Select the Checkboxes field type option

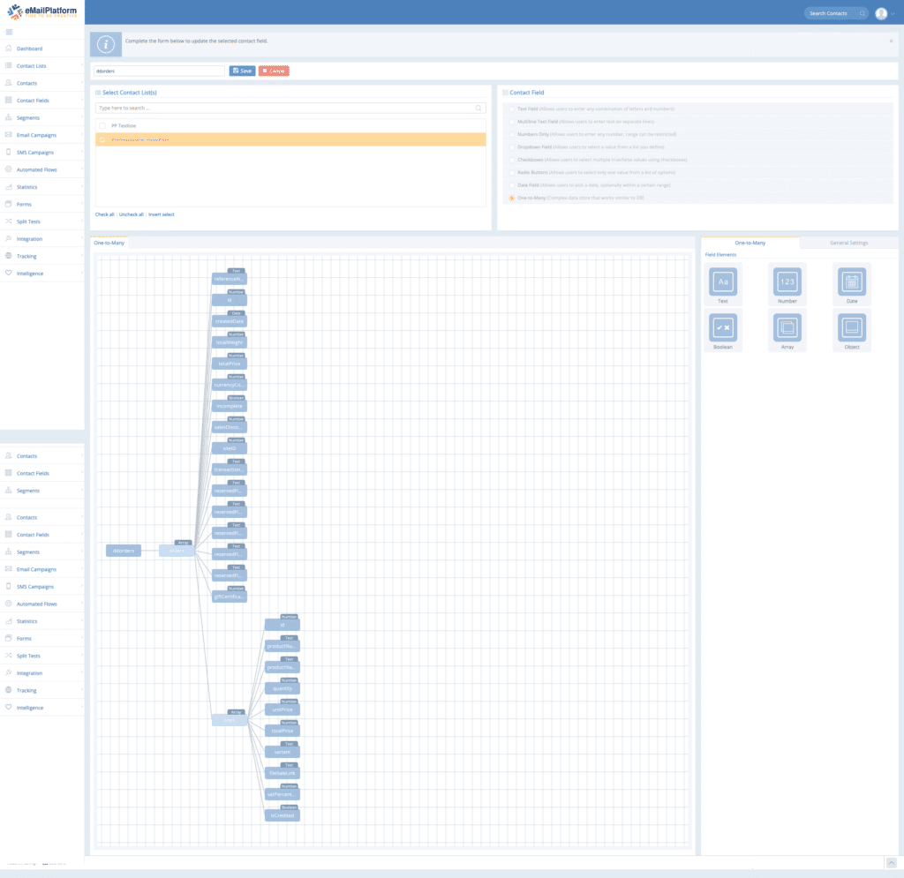pyautogui.click(x=511, y=160)
